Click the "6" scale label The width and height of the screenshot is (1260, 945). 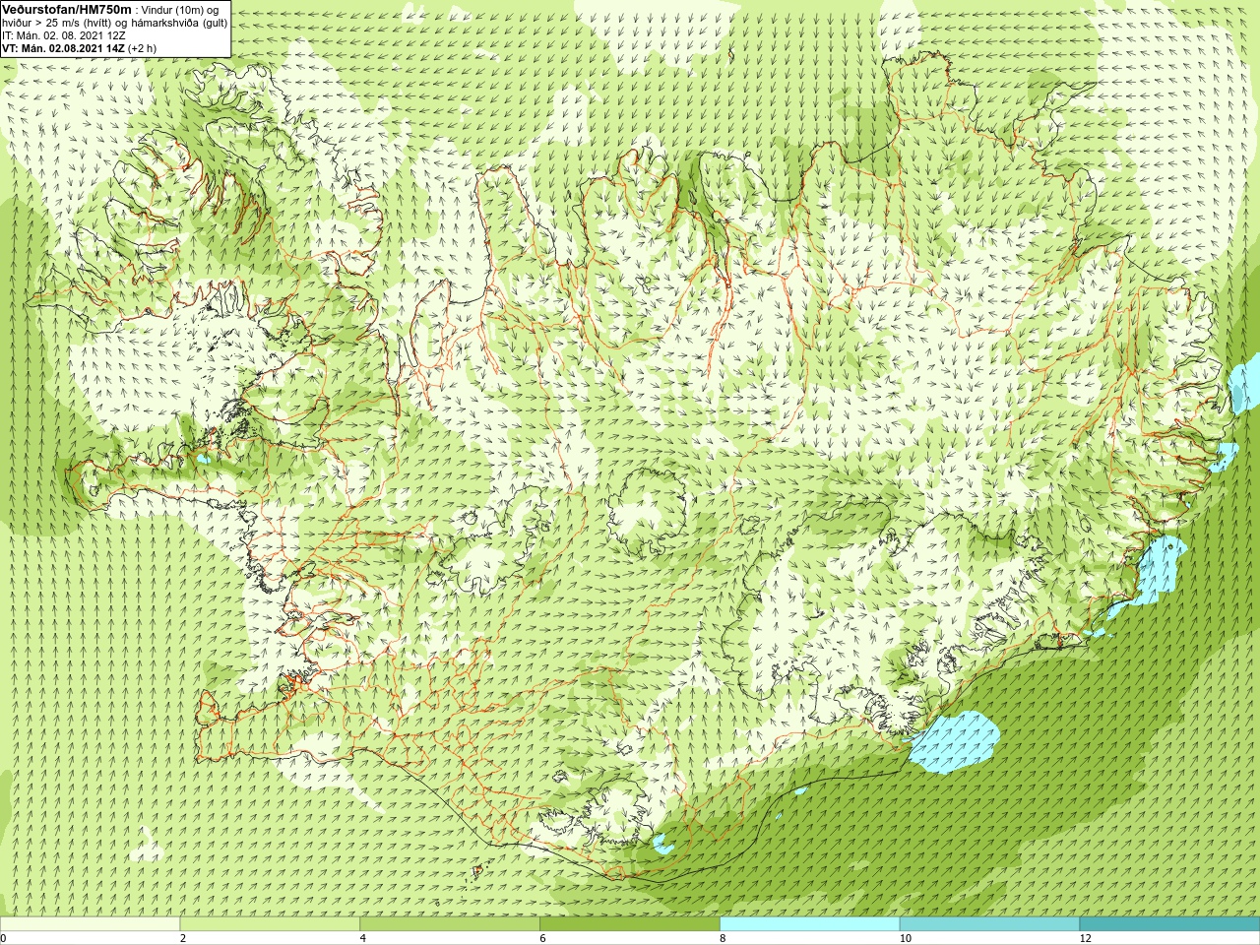[x=543, y=938]
